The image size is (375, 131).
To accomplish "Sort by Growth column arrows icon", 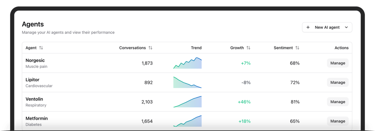I will coord(248,48).
